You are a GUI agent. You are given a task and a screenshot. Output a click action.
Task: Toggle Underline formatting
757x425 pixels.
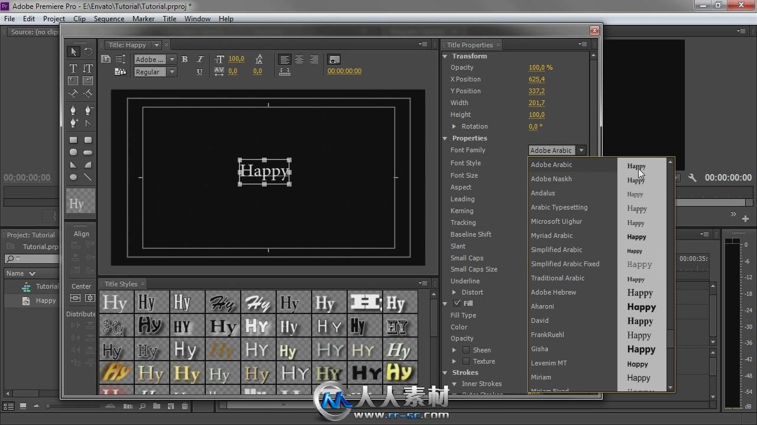click(199, 71)
